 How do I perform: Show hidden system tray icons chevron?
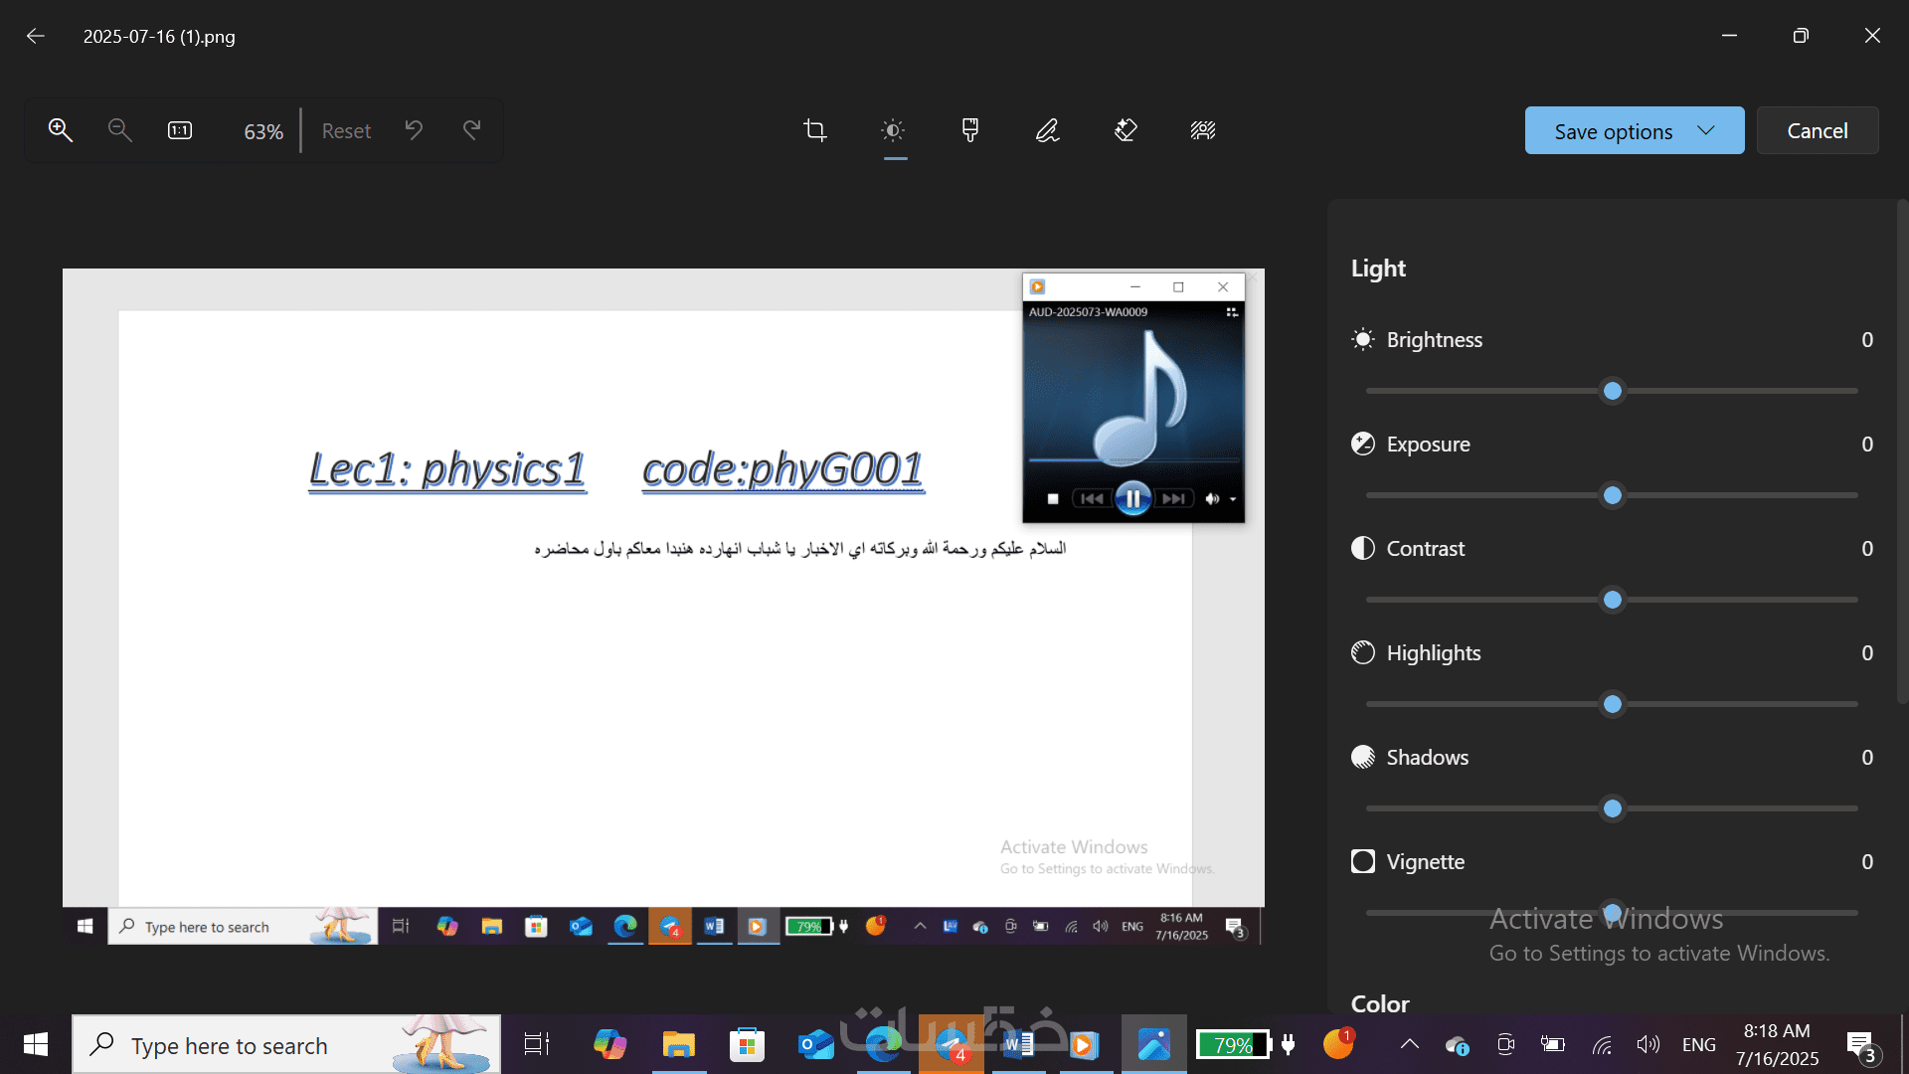tap(1409, 1044)
